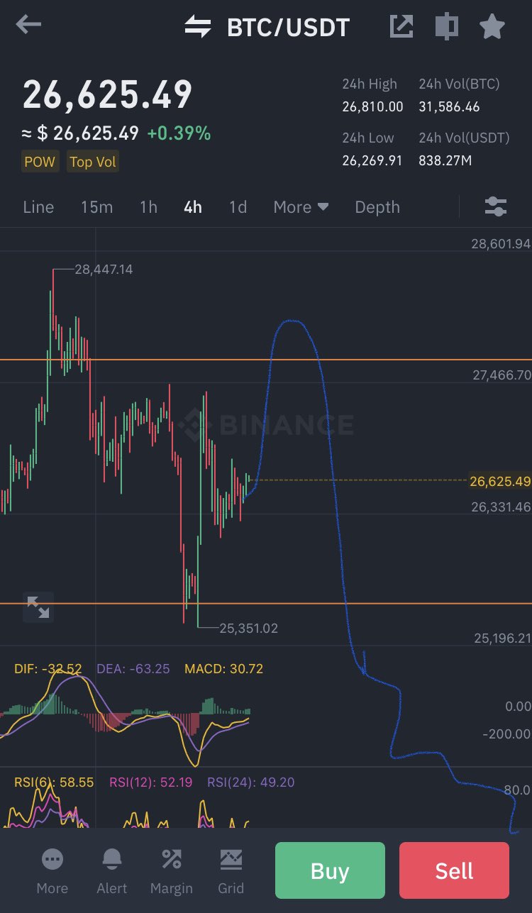532x913 pixels.
Task: Tap the 28,447.14 high marker label
Action: 104,270
